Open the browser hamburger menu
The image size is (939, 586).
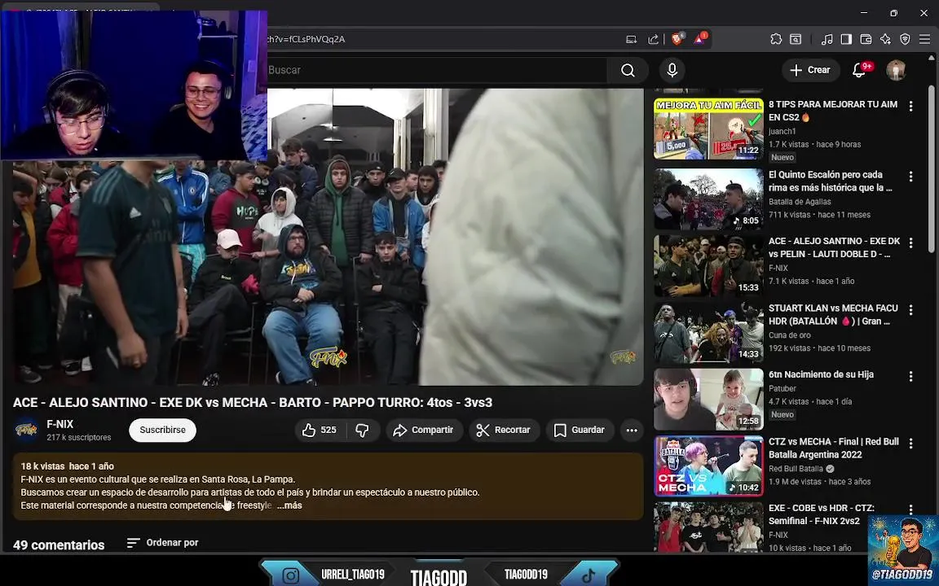click(924, 39)
